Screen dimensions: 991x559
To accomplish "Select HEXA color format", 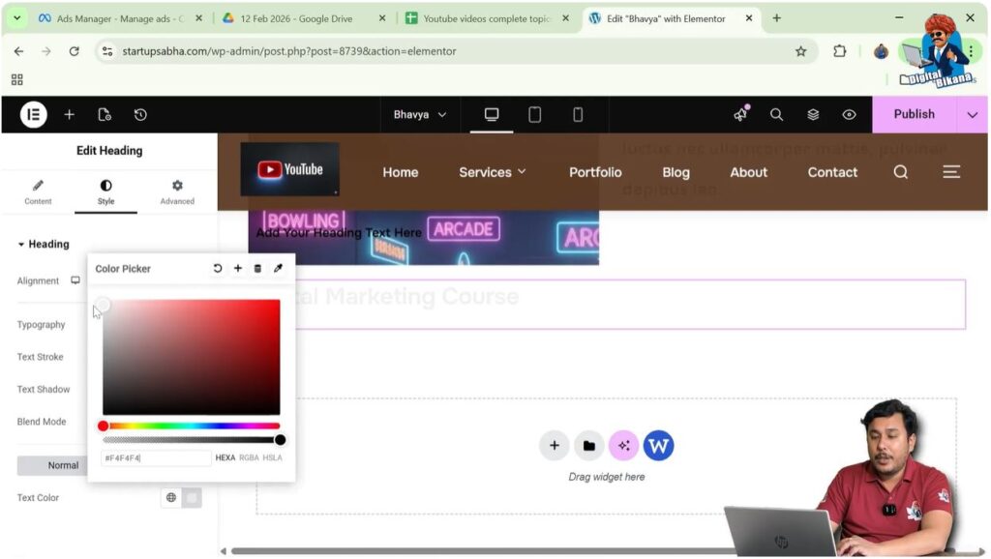I will (x=225, y=458).
